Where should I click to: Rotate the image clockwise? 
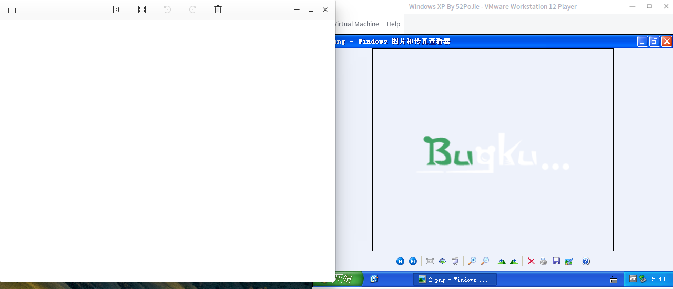click(502, 261)
